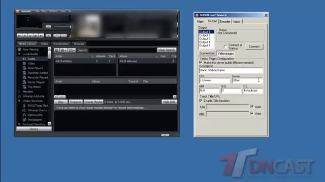Click the Winamp logo icon in title bar
This screenshot has width=325, height=182.
18,11
